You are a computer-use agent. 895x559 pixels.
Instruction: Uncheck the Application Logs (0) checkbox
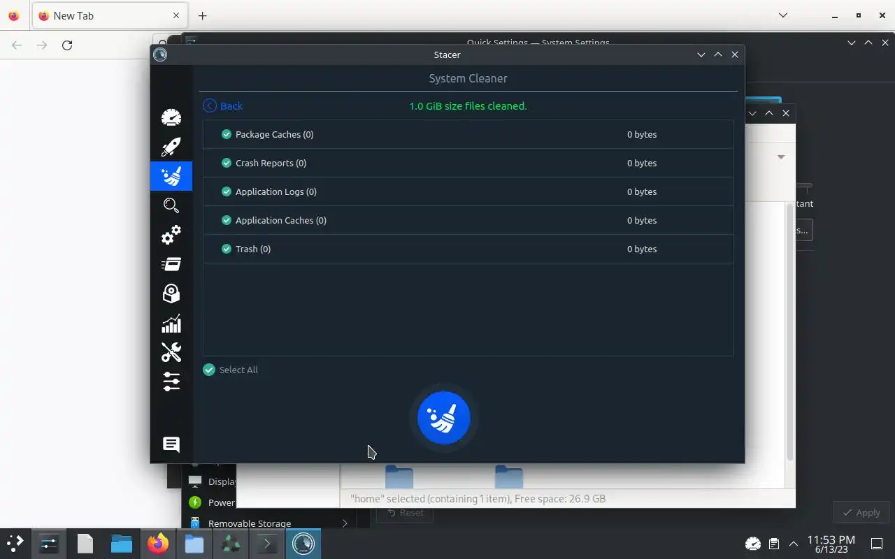pyautogui.click(x=227, y=191)
